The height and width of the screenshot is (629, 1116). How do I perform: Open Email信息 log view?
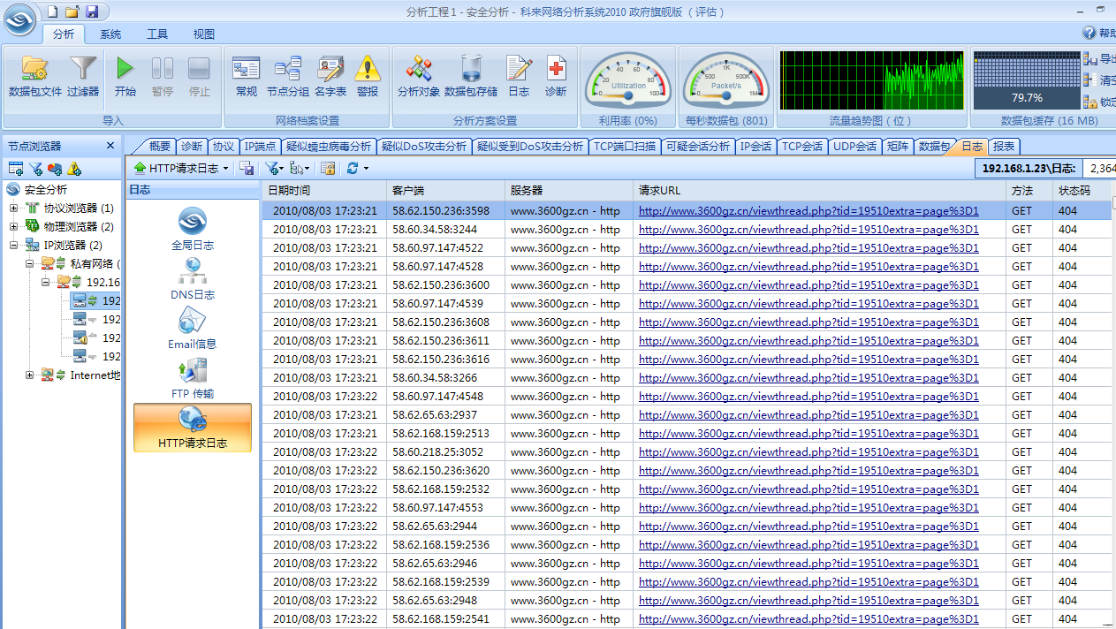point(193,330)
